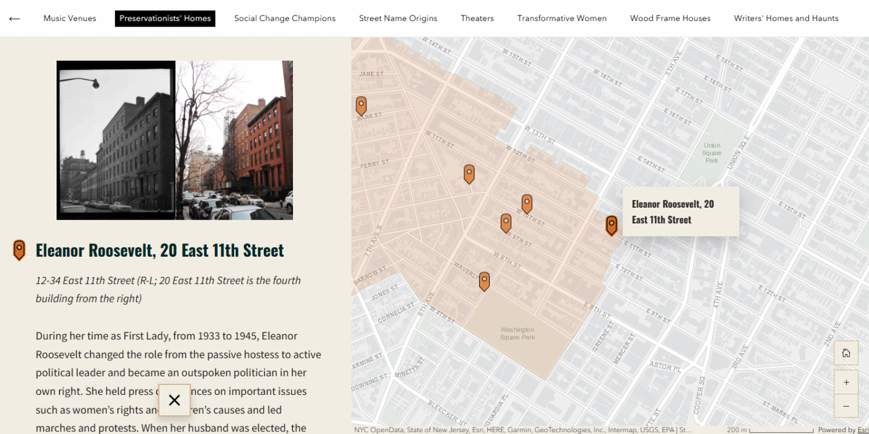
Task: Select the map pin near Bank Street
Action: click(361, 106)
